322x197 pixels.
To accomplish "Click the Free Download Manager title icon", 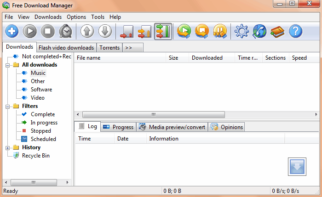I will tap(6, 5).
